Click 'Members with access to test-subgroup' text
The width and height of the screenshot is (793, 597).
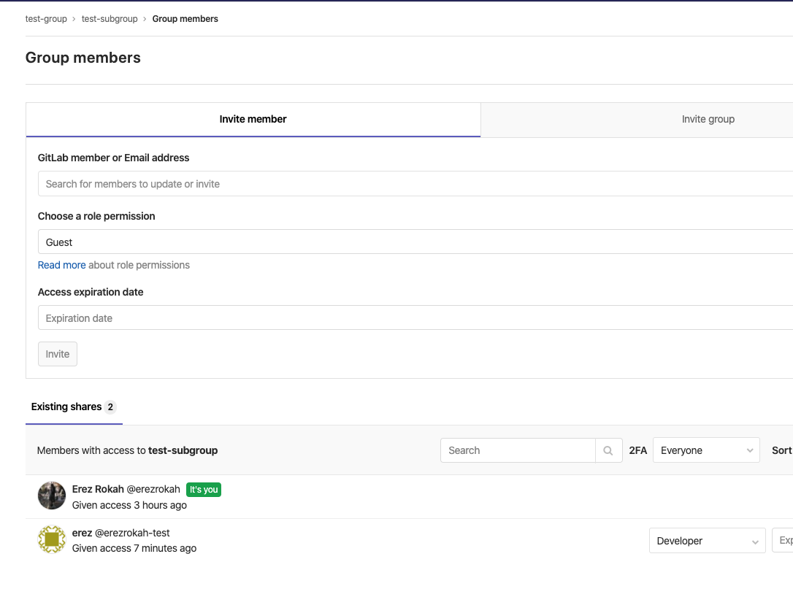click(128, 450)
